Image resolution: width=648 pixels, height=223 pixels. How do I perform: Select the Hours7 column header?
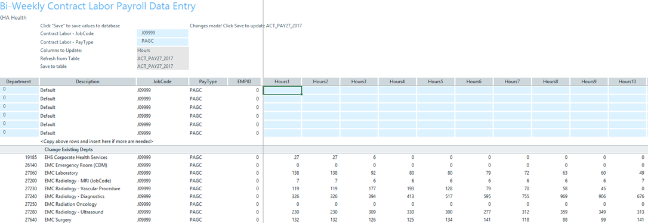513,81
